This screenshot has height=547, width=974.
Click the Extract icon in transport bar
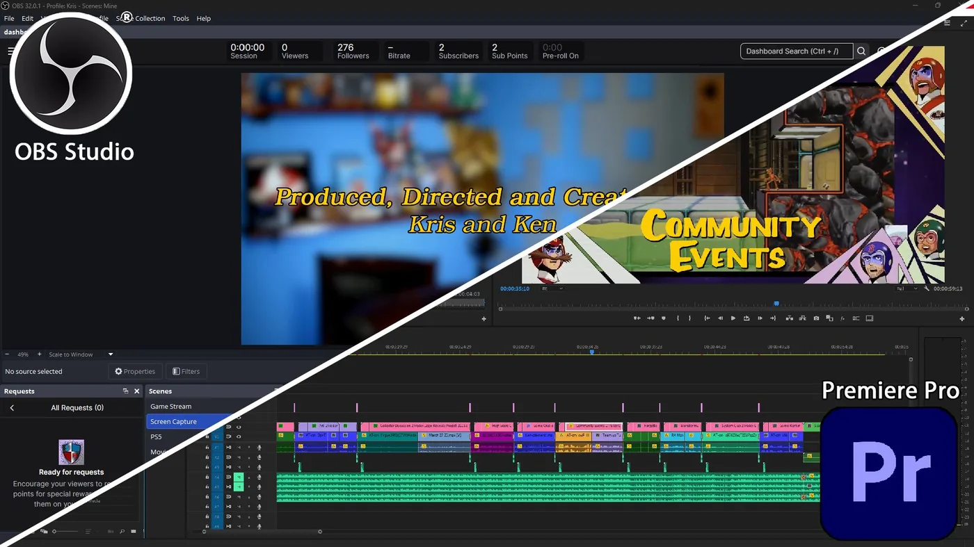[802, 318]
